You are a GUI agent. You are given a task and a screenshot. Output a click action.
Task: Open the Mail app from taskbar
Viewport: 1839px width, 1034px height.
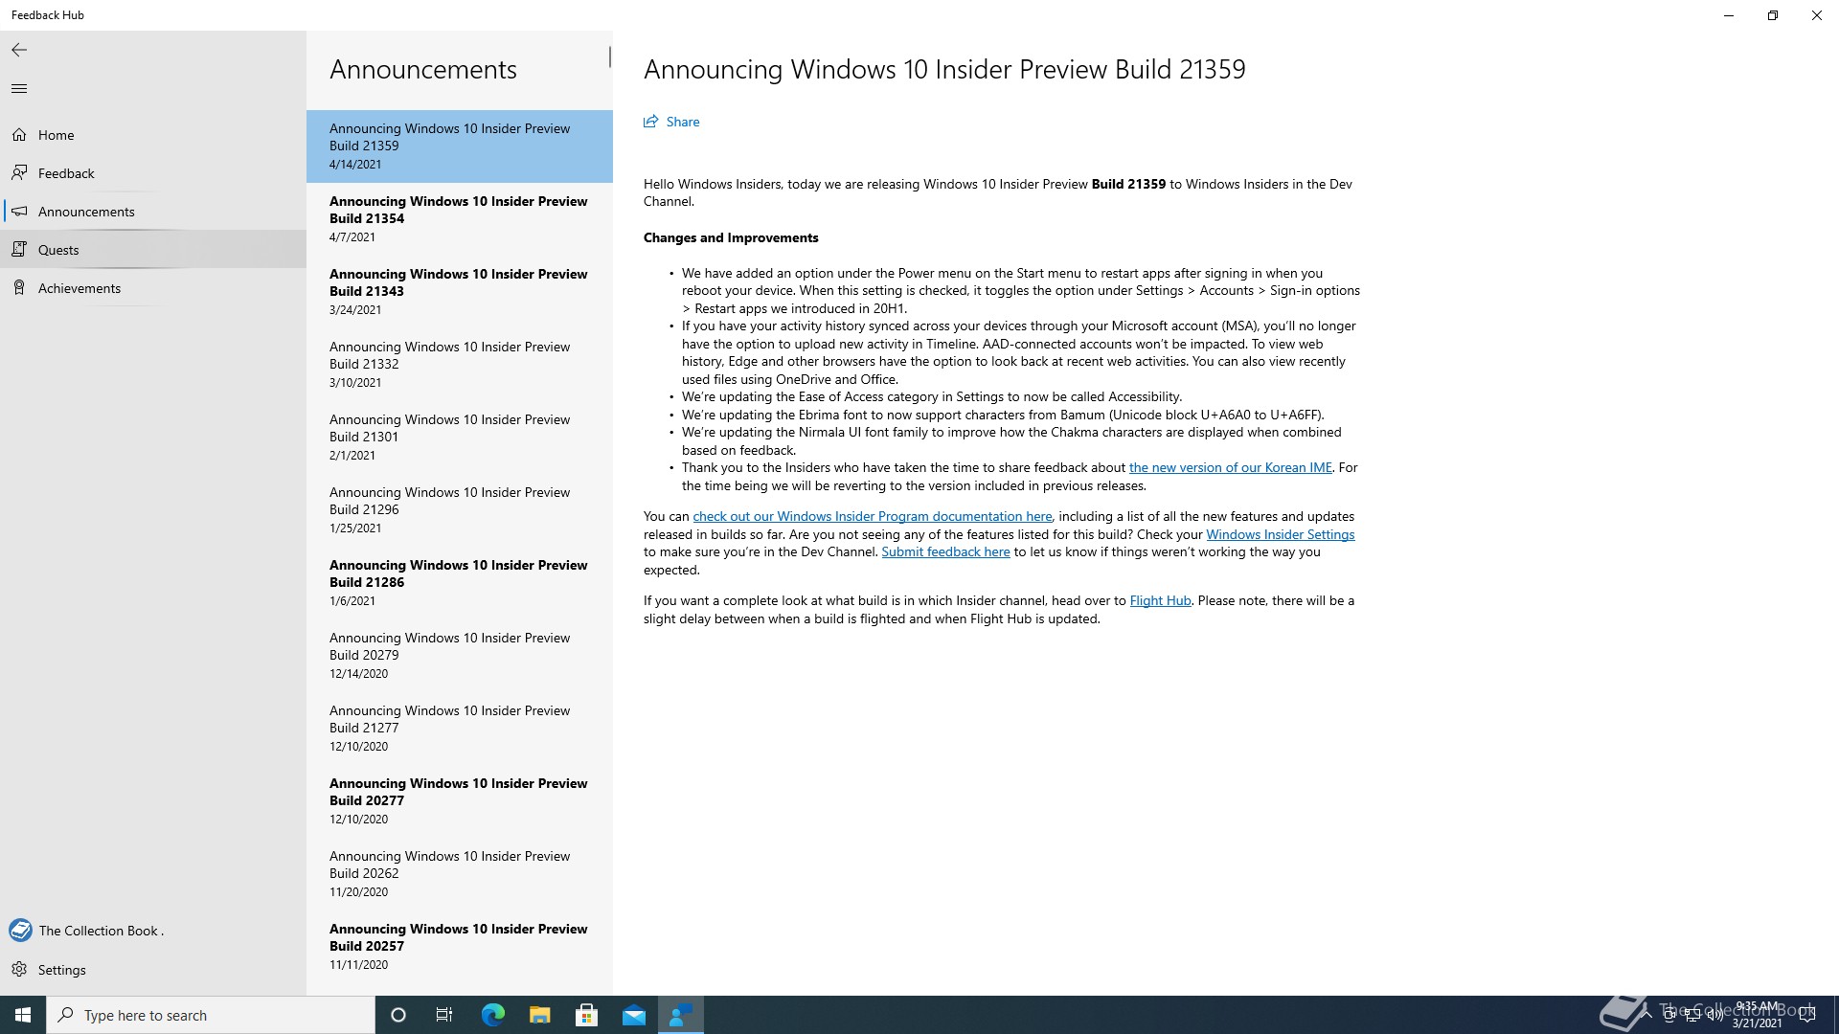tap(633, 1015)
